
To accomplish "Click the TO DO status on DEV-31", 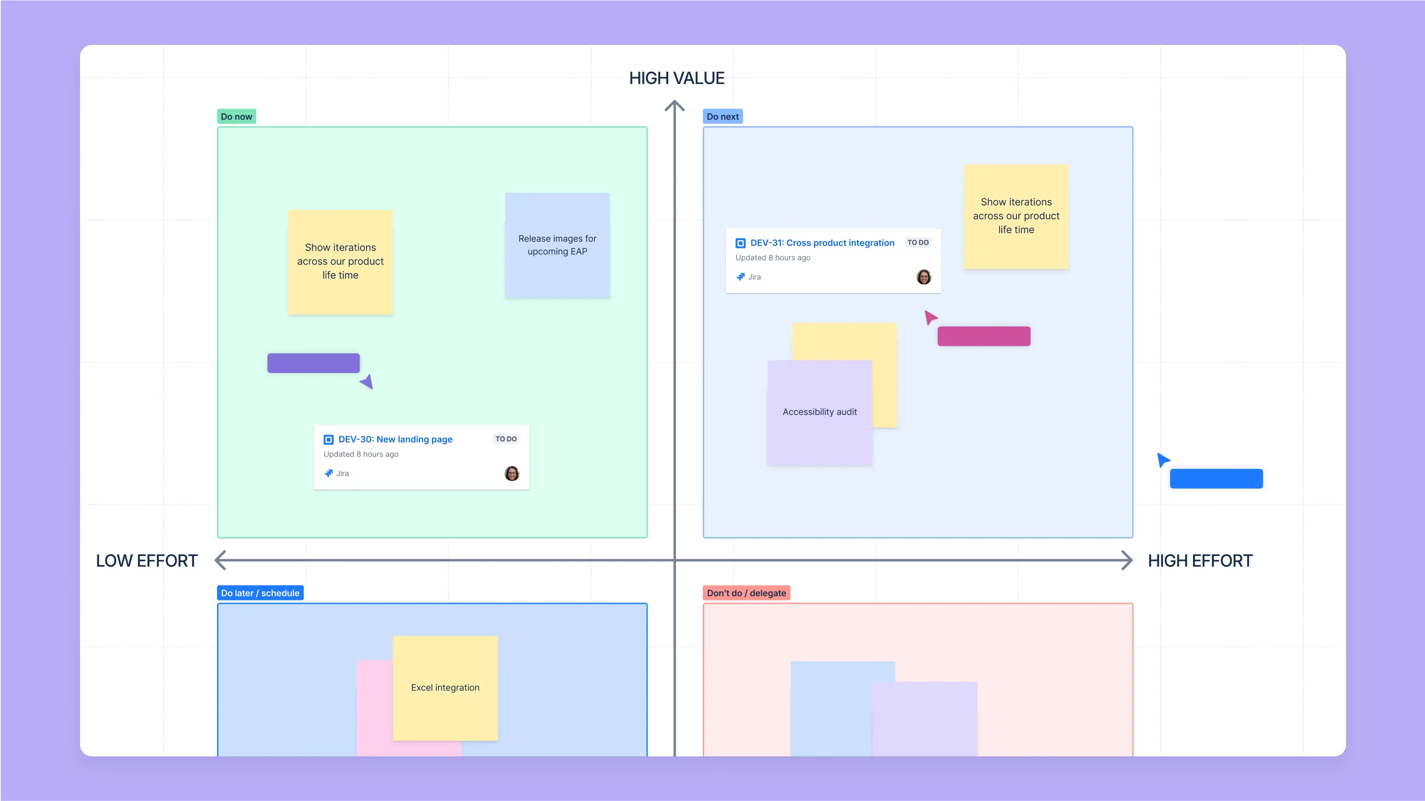I will coord(918,243).
